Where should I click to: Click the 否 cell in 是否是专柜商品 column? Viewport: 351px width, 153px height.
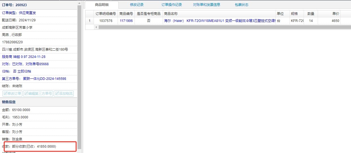pos(149,21)
